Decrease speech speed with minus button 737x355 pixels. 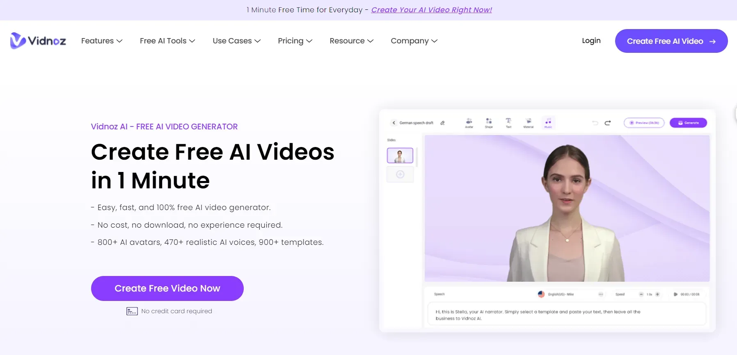click(x=641, y=294)
